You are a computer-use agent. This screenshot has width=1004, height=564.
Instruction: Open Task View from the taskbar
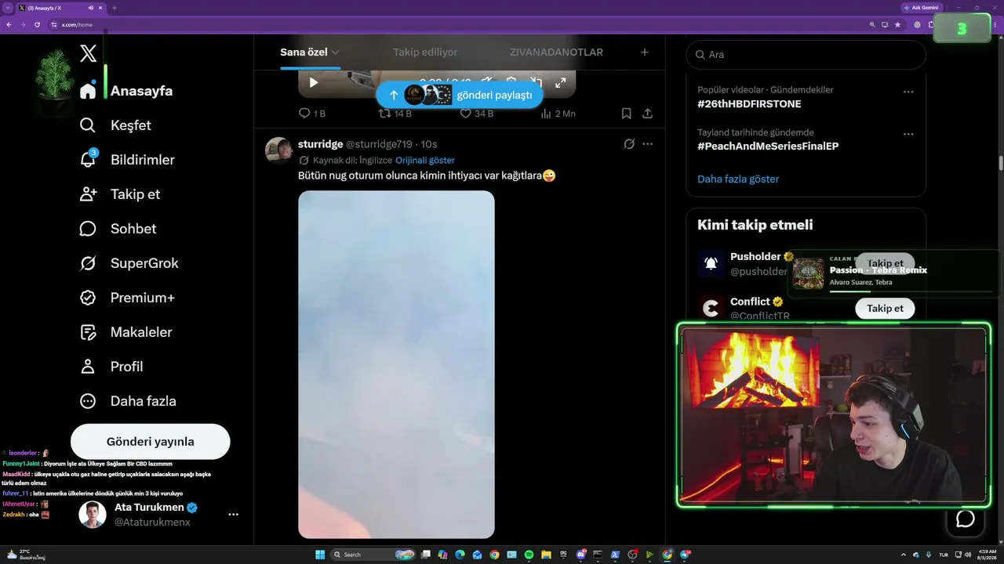point(425,555)
